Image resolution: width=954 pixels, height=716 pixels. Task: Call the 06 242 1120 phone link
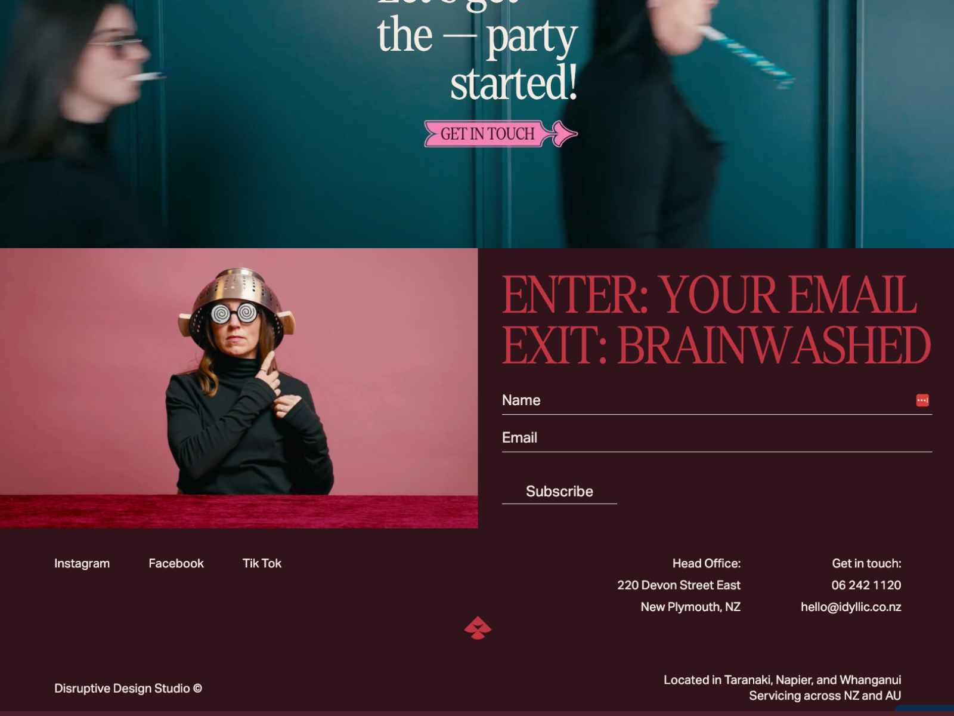point(866,585)
